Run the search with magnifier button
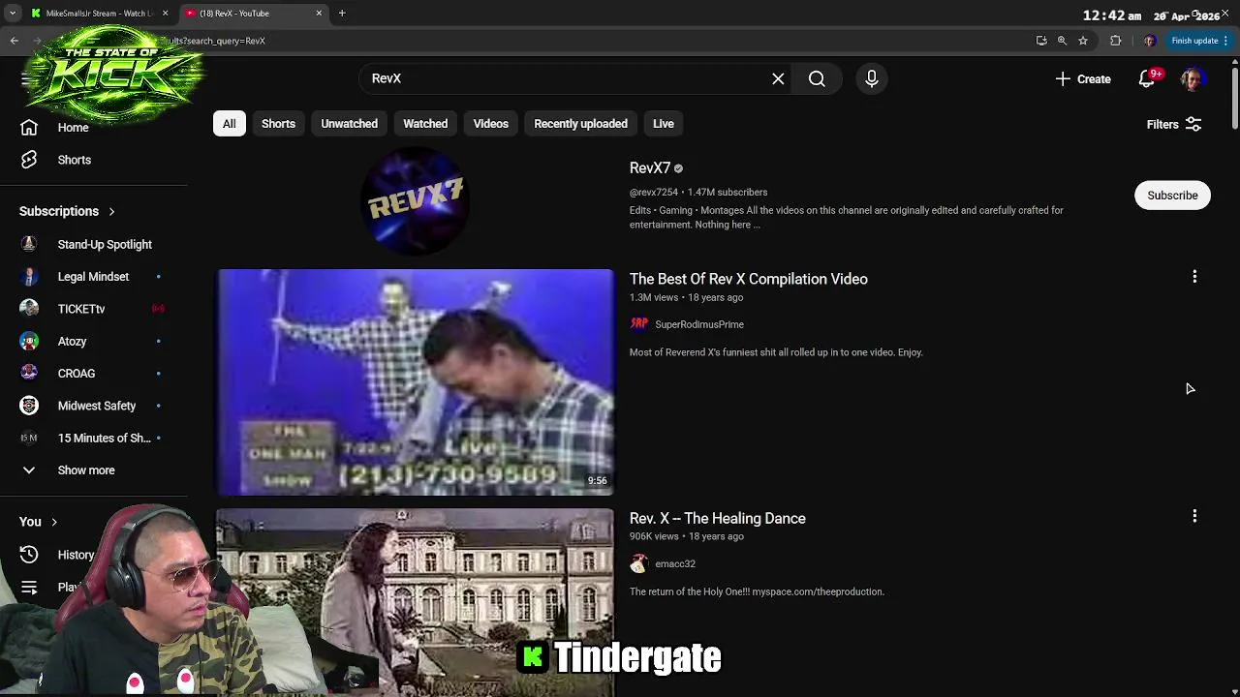1240x697 pixels. [817, 79]
